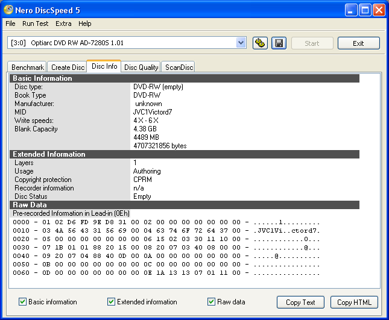Click the Nero DiscSpeed title bar icon
This screenshot has width=389, height=320.
(x=8, y=10)
